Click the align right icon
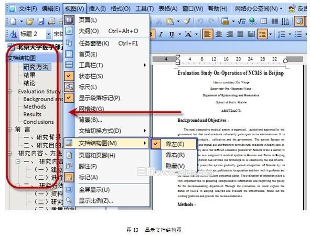The height and width of the screenshot is (237, 310). 230,35
